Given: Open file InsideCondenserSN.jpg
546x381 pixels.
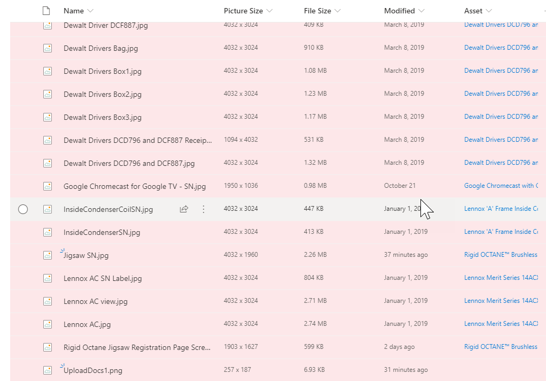Looking at the screenshot, I should (x=102, y=232).
